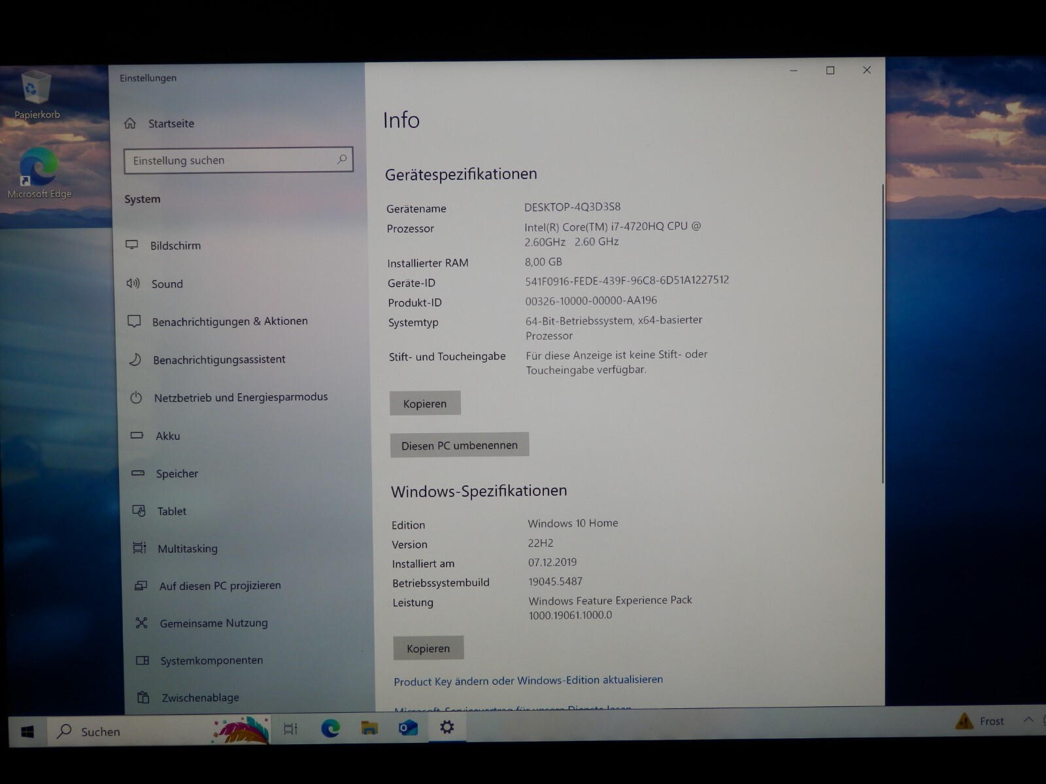
Task: Click Diesen PC umbenennen button
Action: tap(460, 445)
